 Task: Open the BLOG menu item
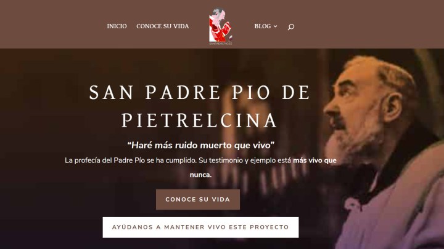coord(263,26)
